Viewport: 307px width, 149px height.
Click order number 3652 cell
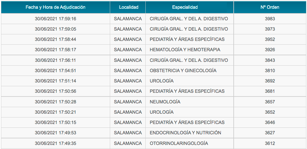click(270, 112)
